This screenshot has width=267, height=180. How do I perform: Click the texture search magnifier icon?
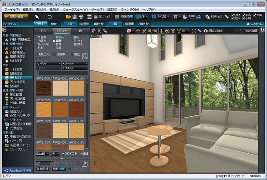(x=85, y=56)
